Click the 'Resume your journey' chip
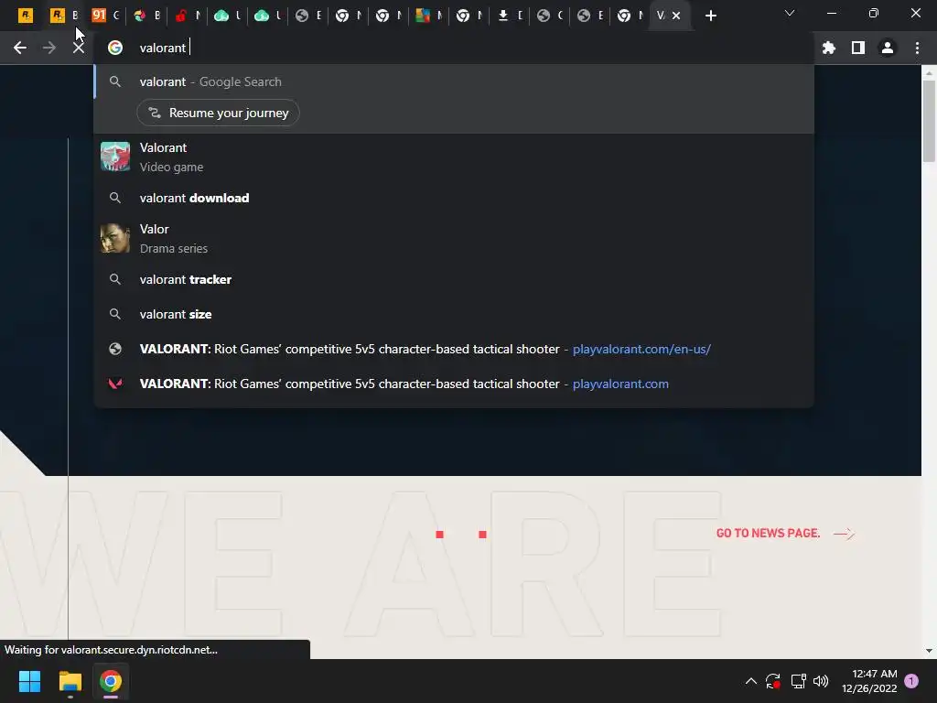Screen dimensions: 937x703 click(218, 113)
